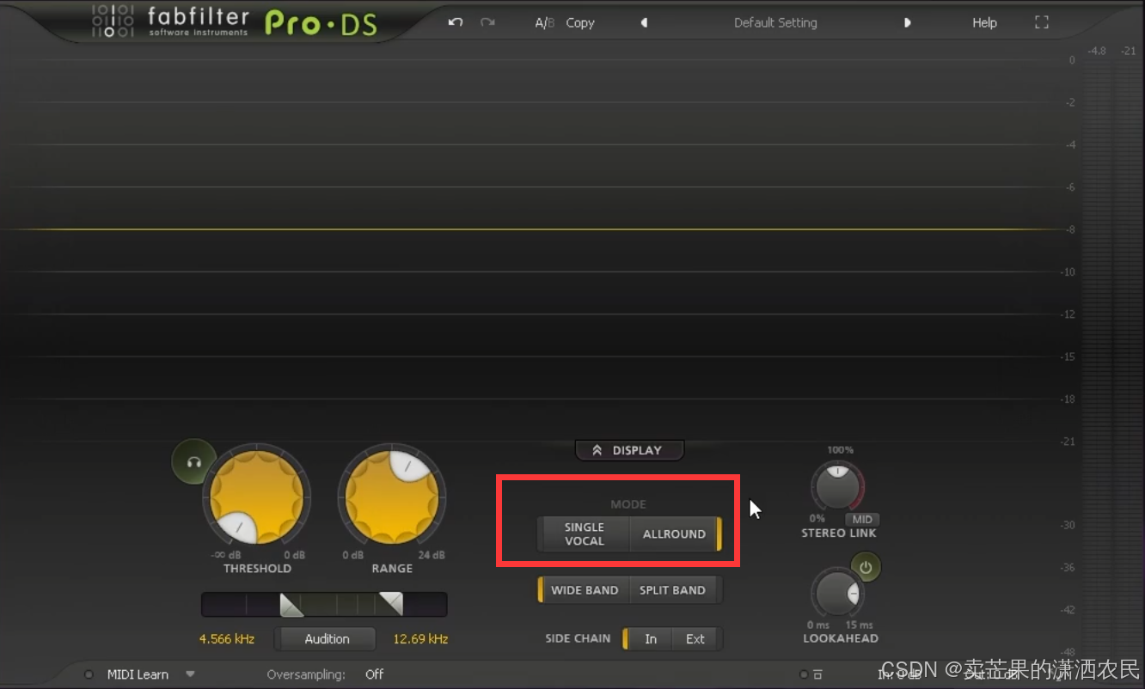Click the -21 peak readout
1145x689 pixels.
[x=1128, y=52]
